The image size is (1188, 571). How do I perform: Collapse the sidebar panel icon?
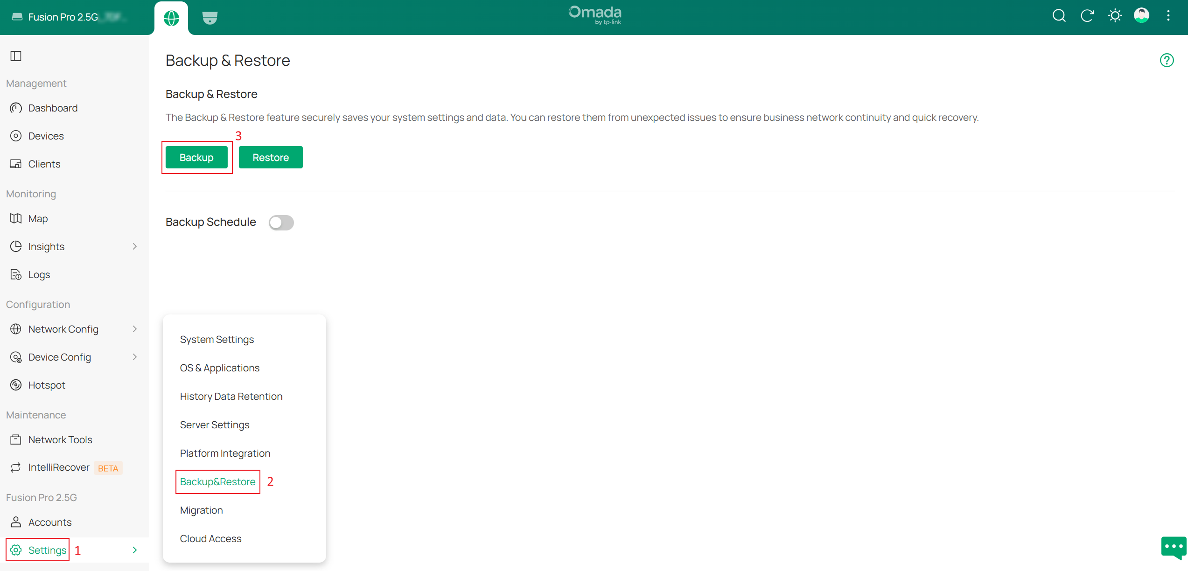[16, 56]
